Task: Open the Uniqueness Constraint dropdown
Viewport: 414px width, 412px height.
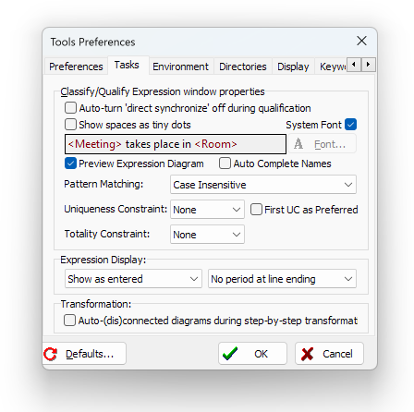Action: coord(207,210)
